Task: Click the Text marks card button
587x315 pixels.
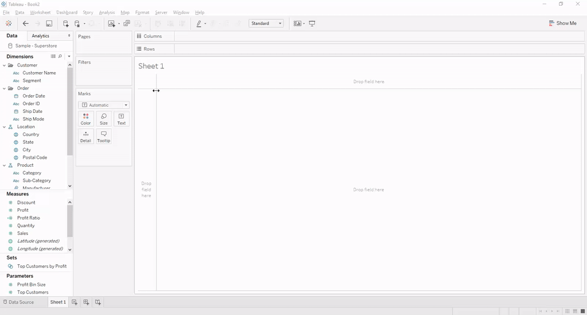Action: pos(121,119)
